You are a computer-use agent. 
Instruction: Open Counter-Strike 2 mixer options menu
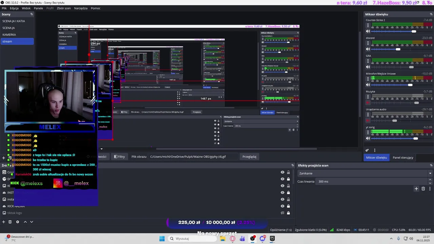pyautogui.click(x=368, y=25)
